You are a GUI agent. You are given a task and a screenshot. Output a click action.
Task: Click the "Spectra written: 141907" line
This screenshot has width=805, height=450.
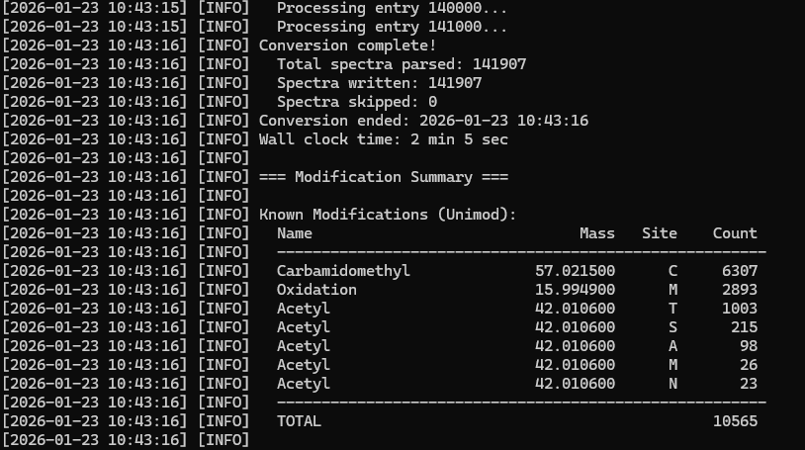(x=379, y=83)
